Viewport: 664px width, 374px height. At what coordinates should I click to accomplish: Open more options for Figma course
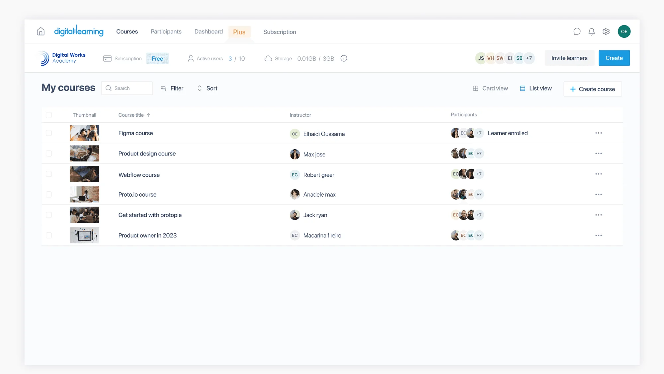click(x=599, y=133)
